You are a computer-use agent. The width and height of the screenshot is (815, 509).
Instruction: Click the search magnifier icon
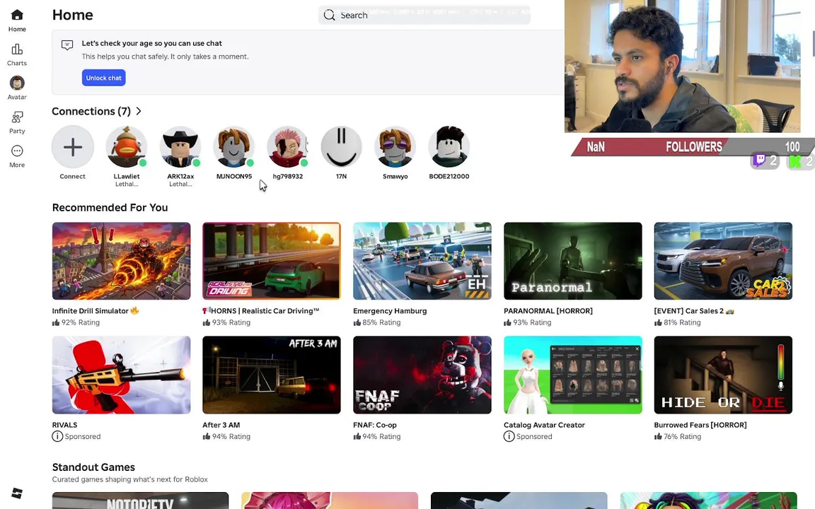click(329, 15)
